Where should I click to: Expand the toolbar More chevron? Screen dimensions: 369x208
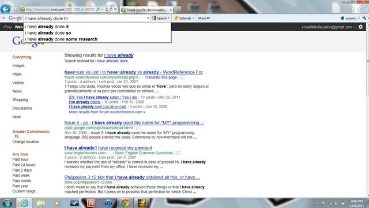tap(204, 18)
